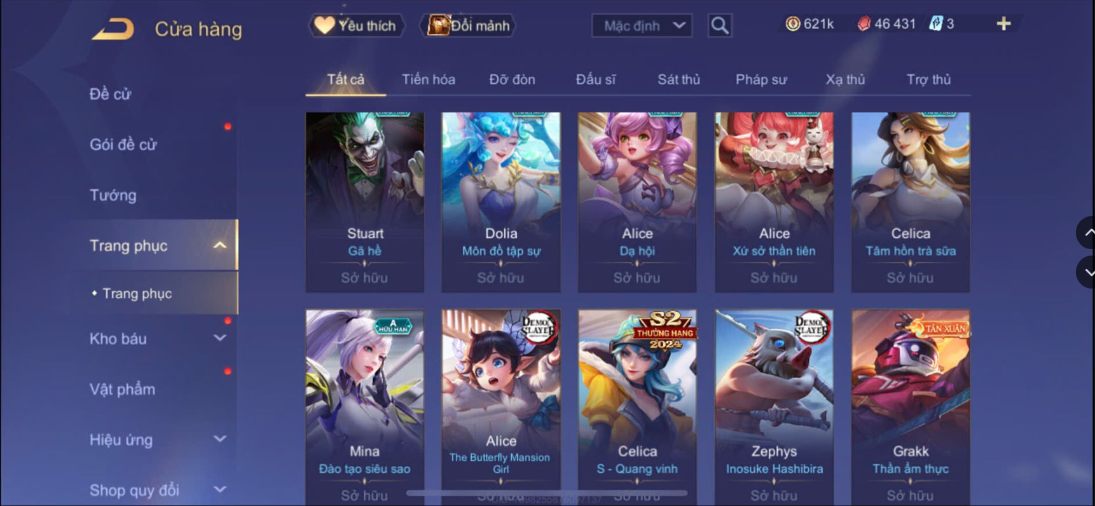Click the red ruby currency icon
The height and width of the screenshot is (506, 1095).
tap(864, 24)
